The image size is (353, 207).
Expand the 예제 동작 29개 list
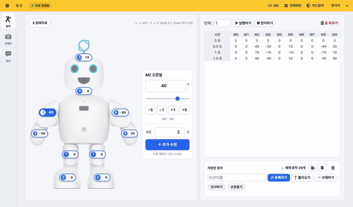pos(293,168)
